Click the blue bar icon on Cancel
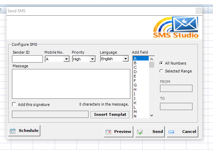This screenshot has height=150, width=213. [171, 132]
